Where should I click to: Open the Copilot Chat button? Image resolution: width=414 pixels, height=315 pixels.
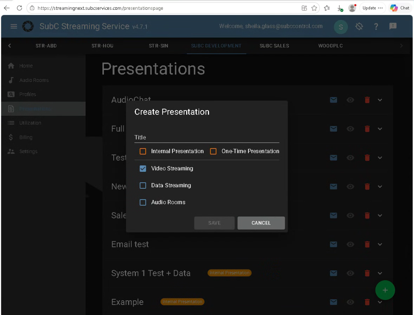[x=400, y=8]
